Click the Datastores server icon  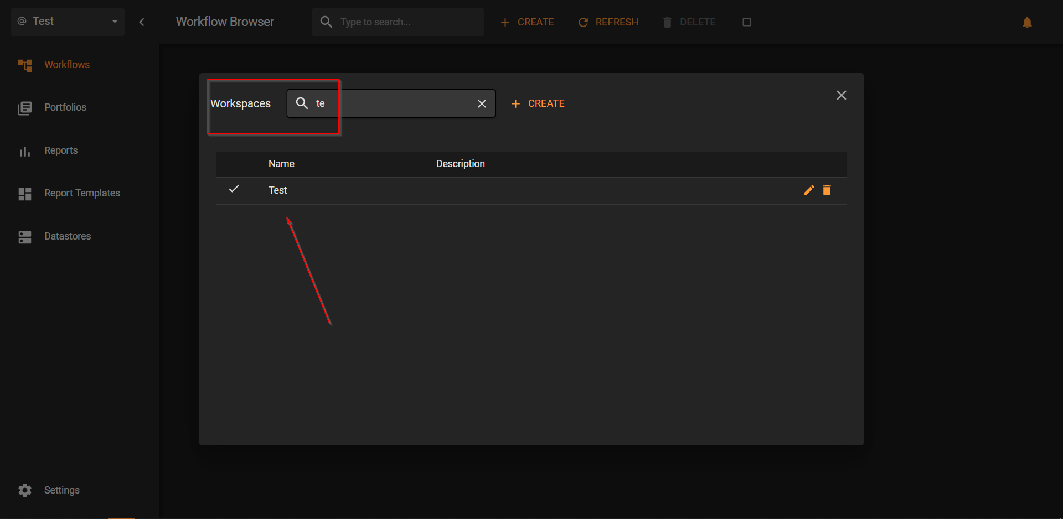(25, 237)
